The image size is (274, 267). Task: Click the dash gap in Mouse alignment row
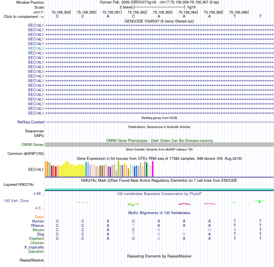pyautogui.click(x=184, y=230)
